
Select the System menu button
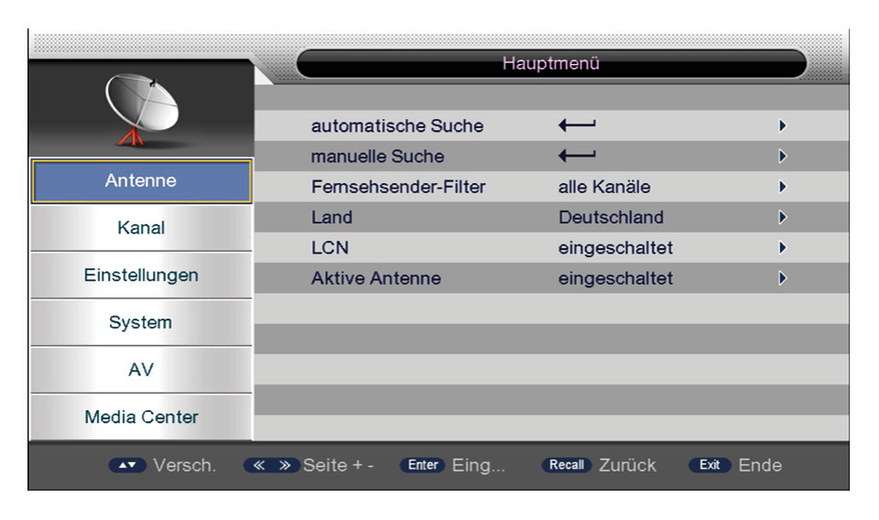pos(141,322)
